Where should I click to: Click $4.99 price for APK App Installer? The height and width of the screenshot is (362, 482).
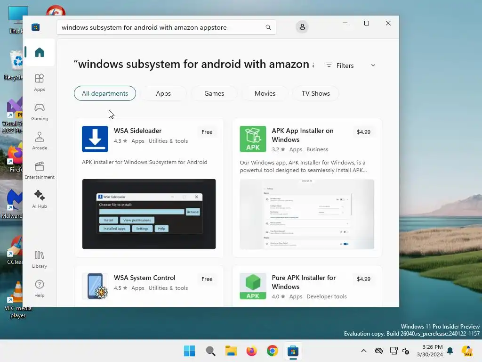click(x=363, y=132)
